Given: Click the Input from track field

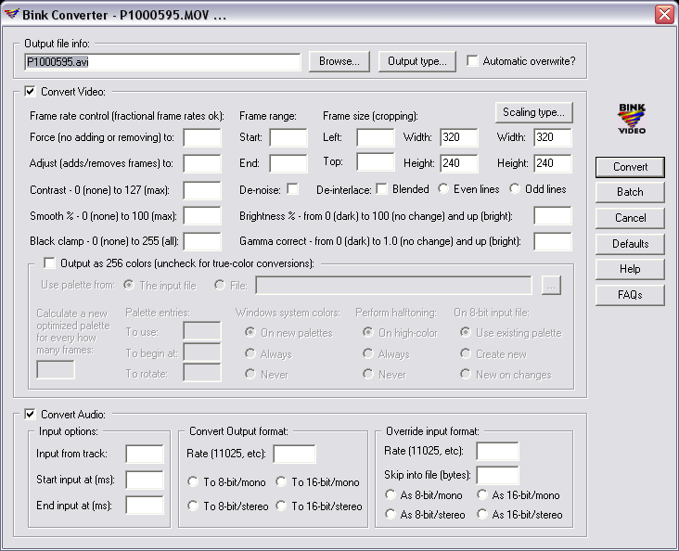Looking at the screenshot, I should [x=145, y=454].
